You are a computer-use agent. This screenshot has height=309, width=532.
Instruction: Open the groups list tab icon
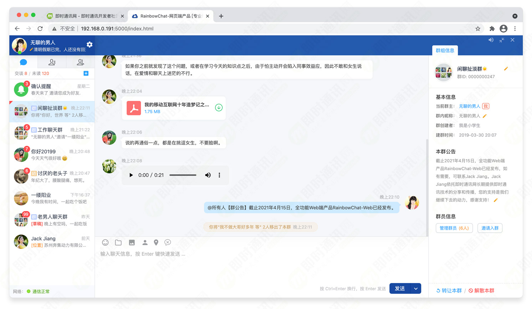point(81,62)
